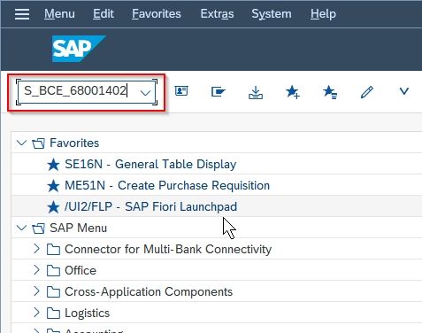Screen dimensions: 422x333
Task: Click the Change Favorites pencil icon
Action: point(367,92)
